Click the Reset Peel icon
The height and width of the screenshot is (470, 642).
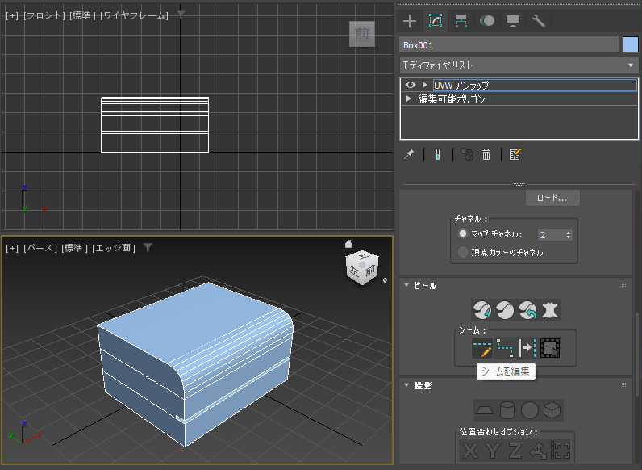point(527,310)
